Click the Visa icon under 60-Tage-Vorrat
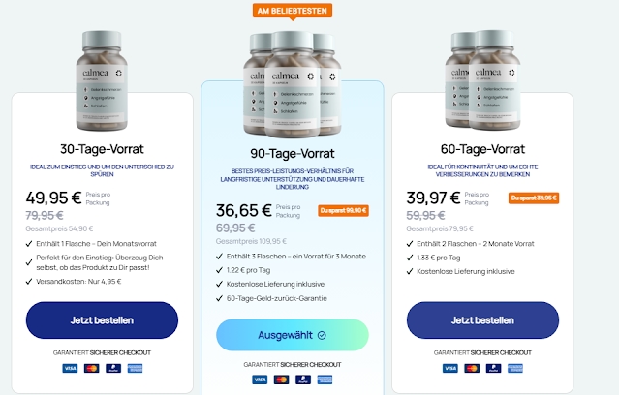Screen dimensions: 619x395 (450, 368)
